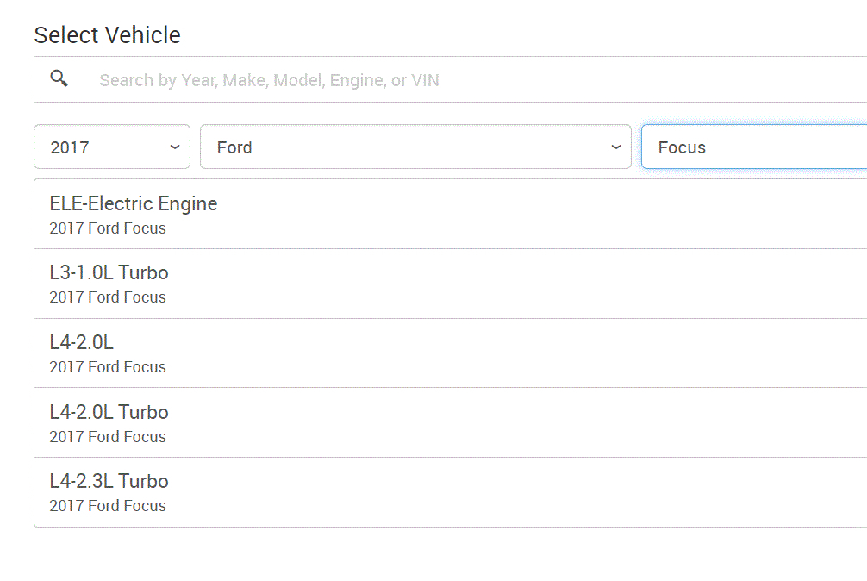This screenshot has width=867, height=581.
Task: Click the magnifying glass search icon
Action: click(x=59, y=78)
